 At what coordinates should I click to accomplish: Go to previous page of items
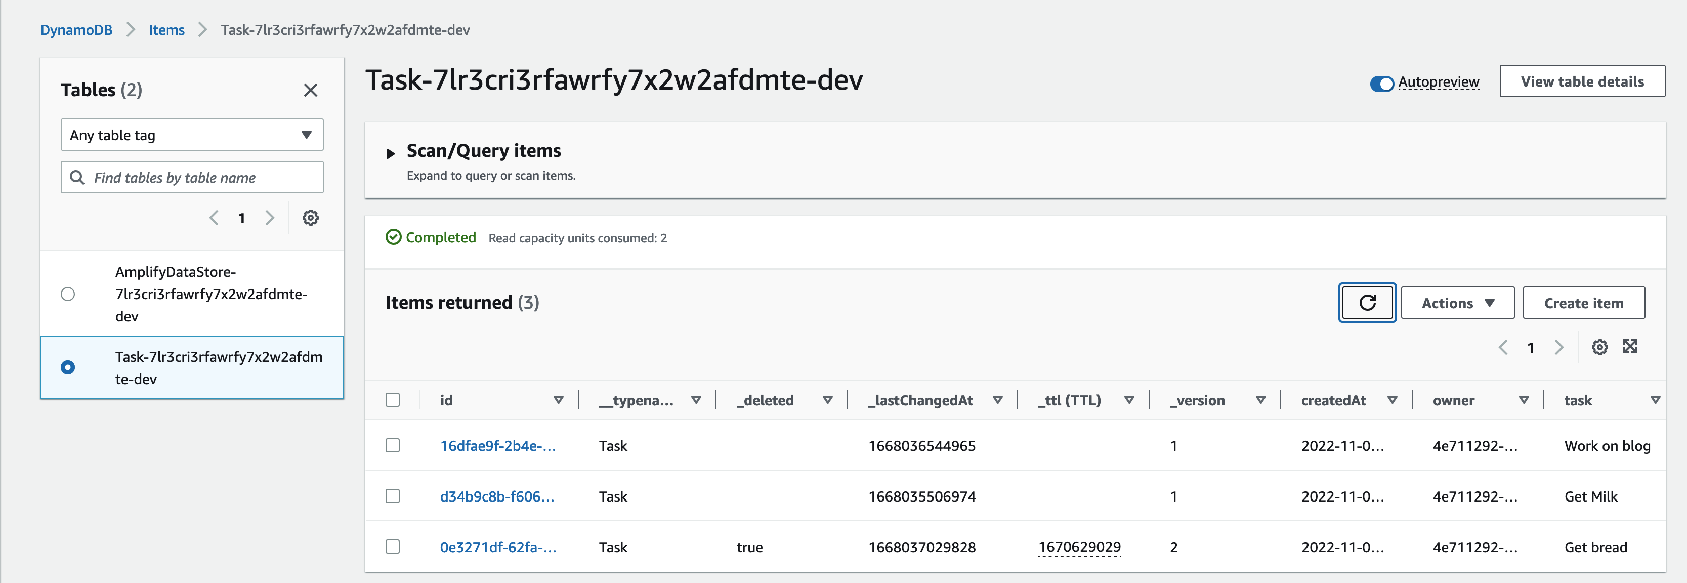(1503, 347)
